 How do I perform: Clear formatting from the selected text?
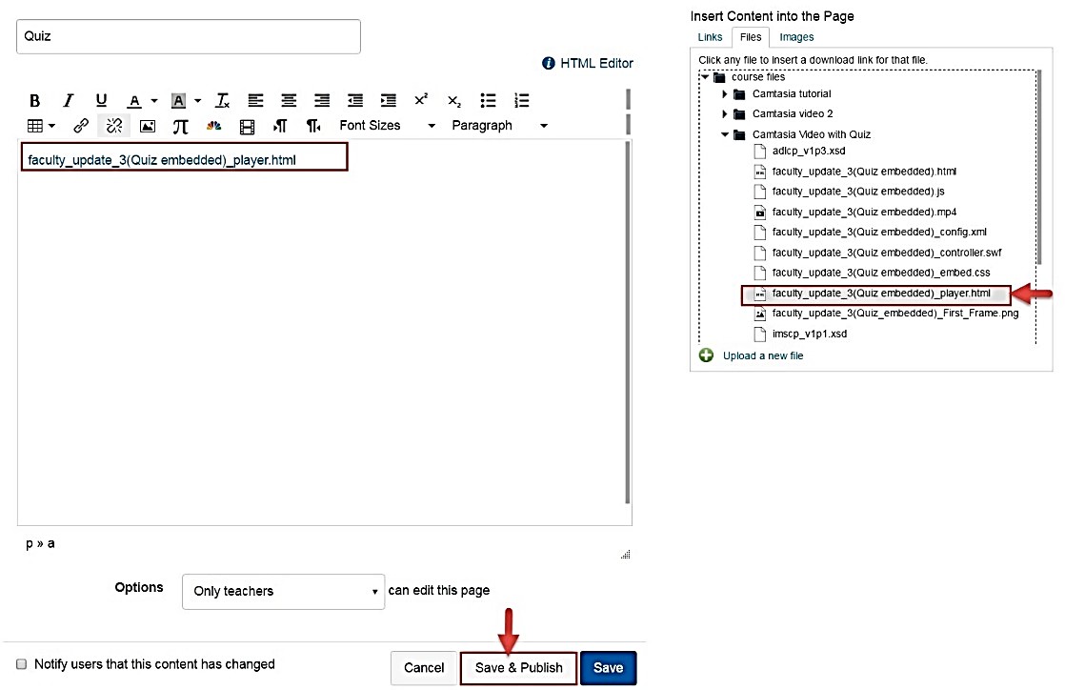222,101
